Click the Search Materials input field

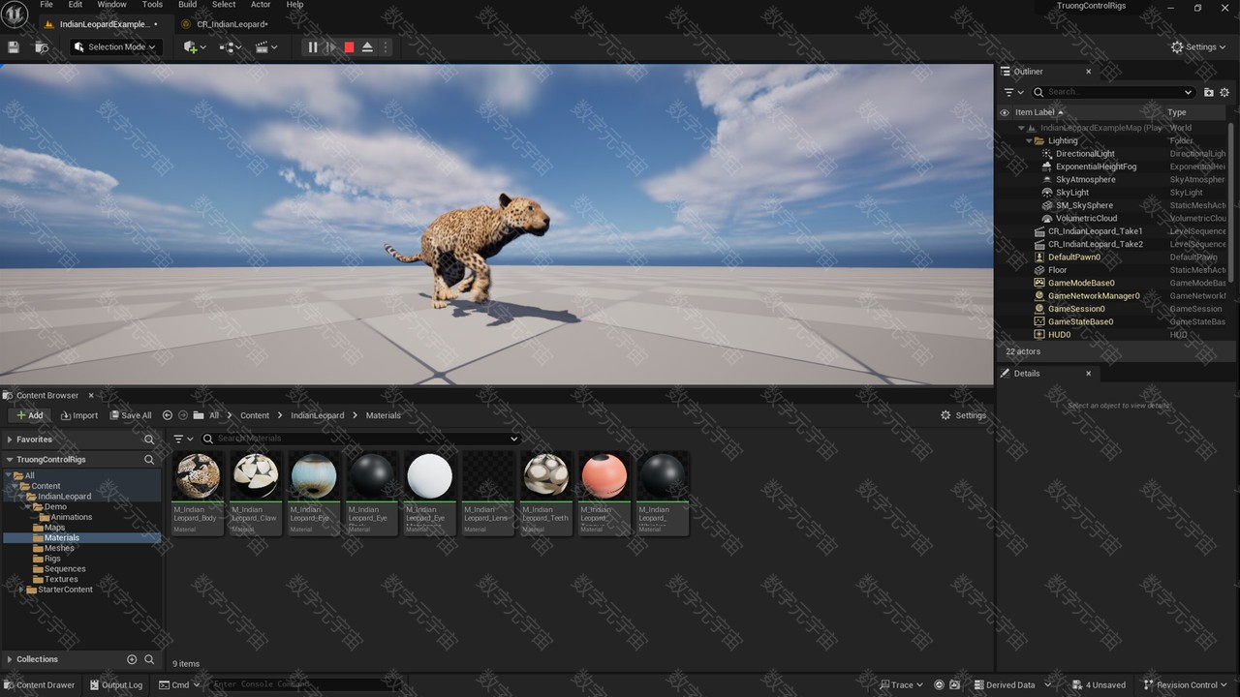[358, 439]
